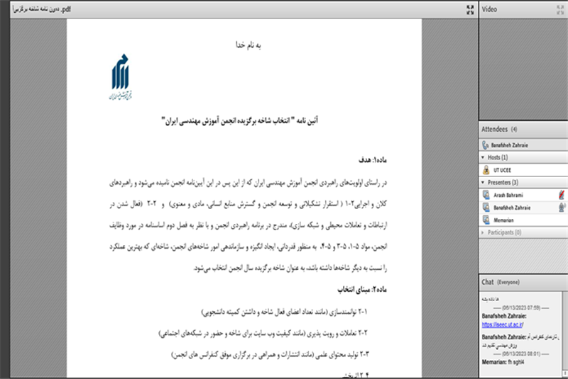Click the Video pod title

click(489, 9)
